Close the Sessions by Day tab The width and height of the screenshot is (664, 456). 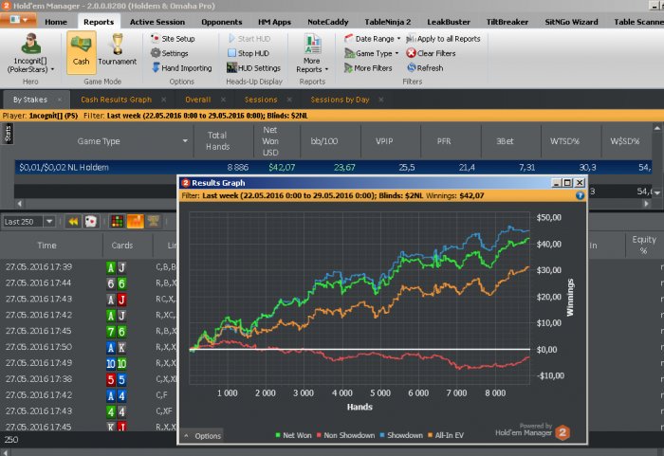click(381, 100)
